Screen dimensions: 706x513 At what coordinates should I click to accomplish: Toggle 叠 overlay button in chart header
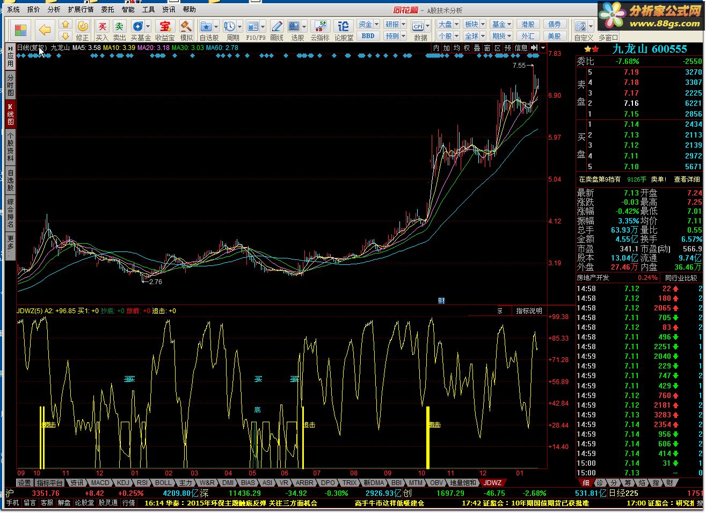pyautogui.click(x=477, y=48)
